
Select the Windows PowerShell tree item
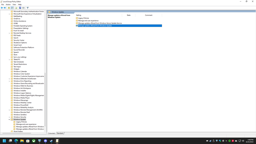[x=21, y=105]
